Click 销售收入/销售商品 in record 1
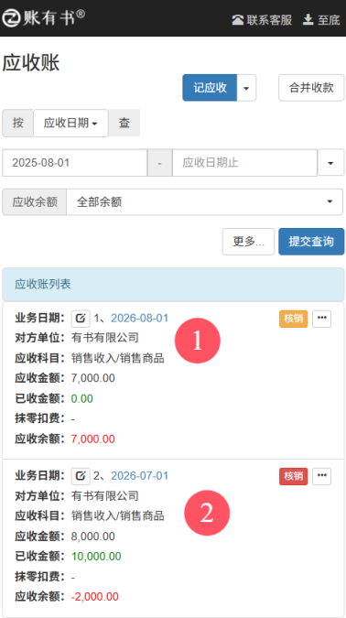 (x=118, y=358)
